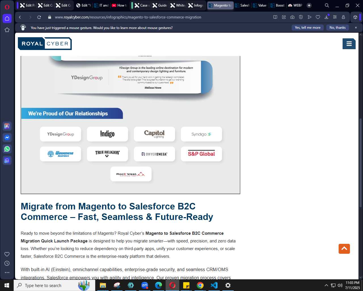Click orange scroll-to-top arrow button
Image resolution: width=363 pixels, height=291 pixels.
point(344,249)
